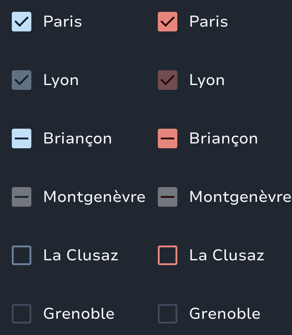Tick the Grenoble checkbox in the left column
Screen dimensions: 292x335
point(21,314)
